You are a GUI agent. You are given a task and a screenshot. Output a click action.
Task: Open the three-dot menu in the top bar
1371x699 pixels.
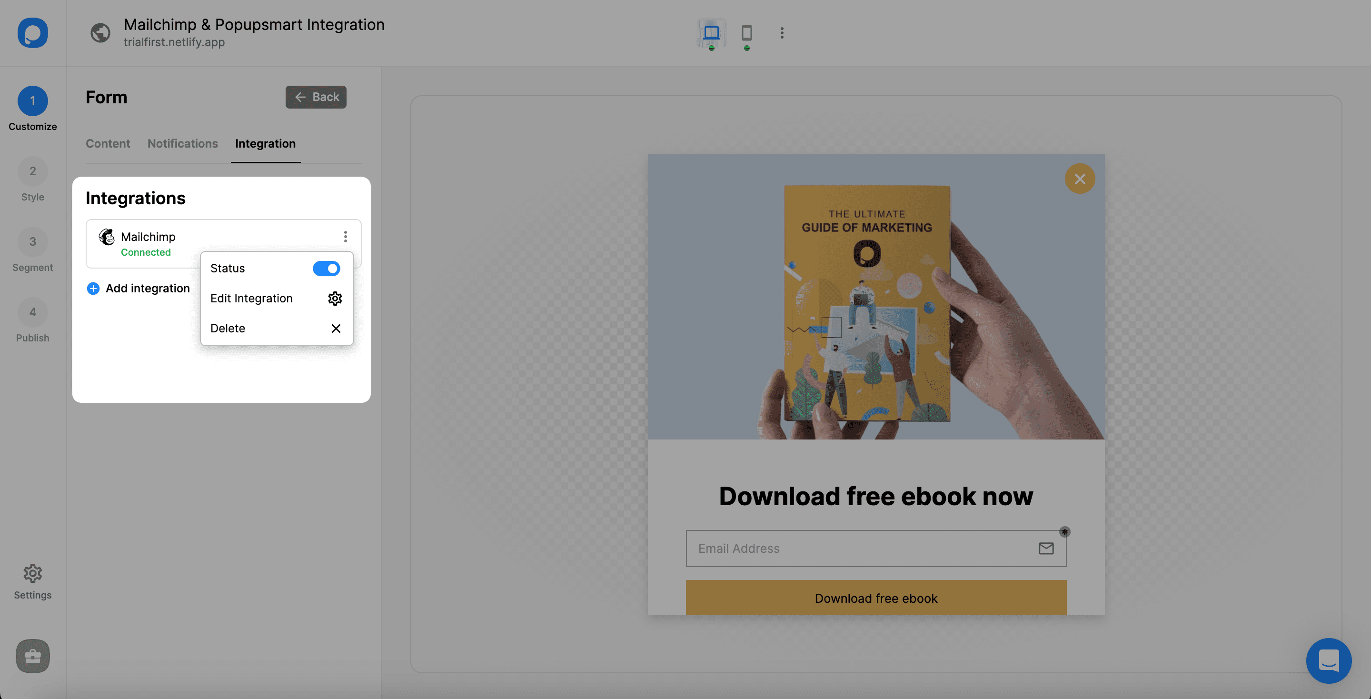(782, 33)
